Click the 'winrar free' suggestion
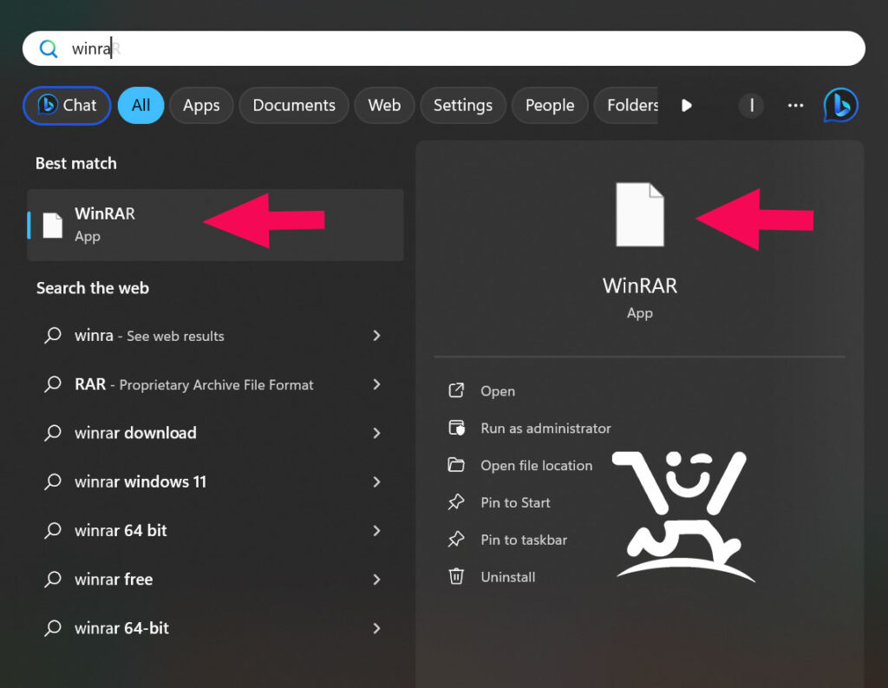Screen dimensions: 888x688 click(215, 580)
